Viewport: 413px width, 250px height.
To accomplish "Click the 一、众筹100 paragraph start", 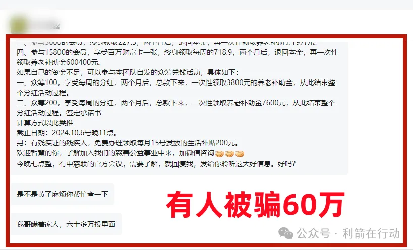I will coord(37,82).
